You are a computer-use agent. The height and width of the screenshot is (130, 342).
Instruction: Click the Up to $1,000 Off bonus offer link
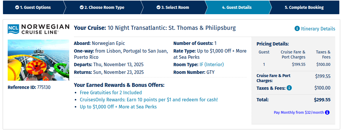pos(118,107)
